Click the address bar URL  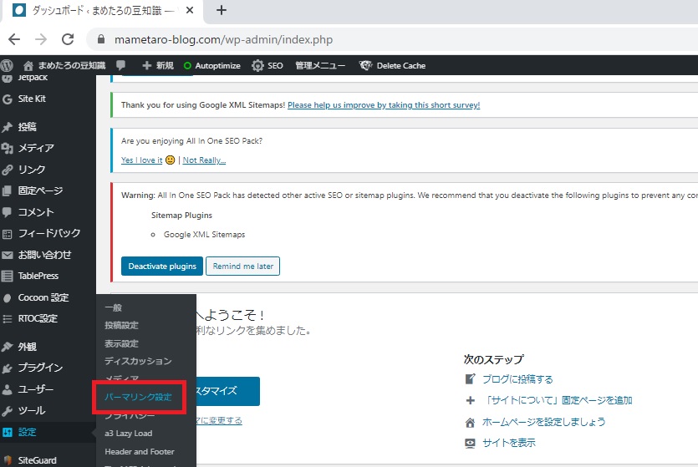point(223,39)
